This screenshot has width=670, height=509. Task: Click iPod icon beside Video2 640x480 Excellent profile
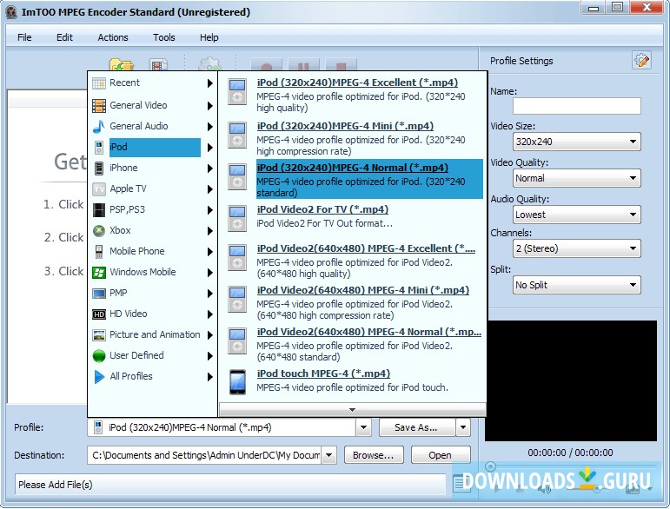[237, 257]
